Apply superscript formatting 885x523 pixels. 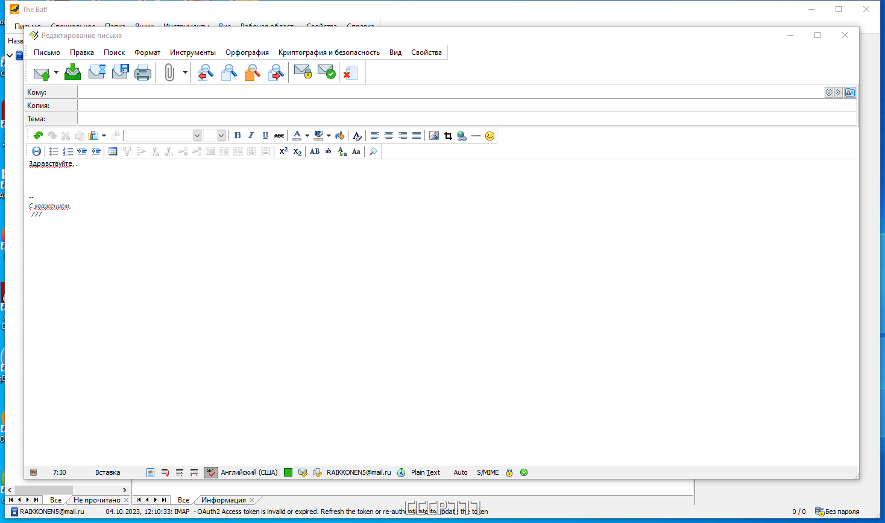coord(283,151)
